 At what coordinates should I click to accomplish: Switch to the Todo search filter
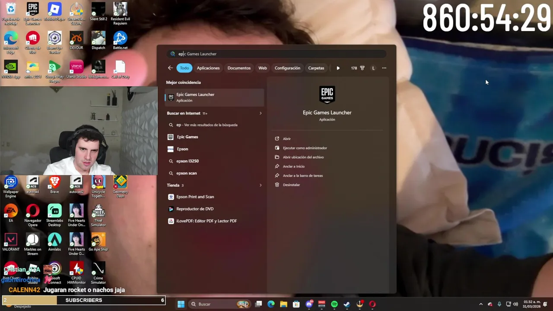pyautogui.click(x=184, y=68)
